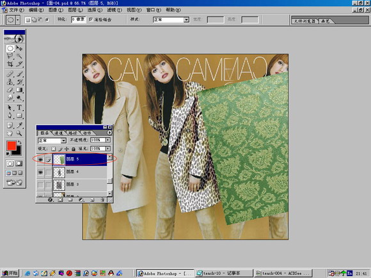Create a new layer icon
Viewport: 371px width, 278px height.
[x=92, y=200]
